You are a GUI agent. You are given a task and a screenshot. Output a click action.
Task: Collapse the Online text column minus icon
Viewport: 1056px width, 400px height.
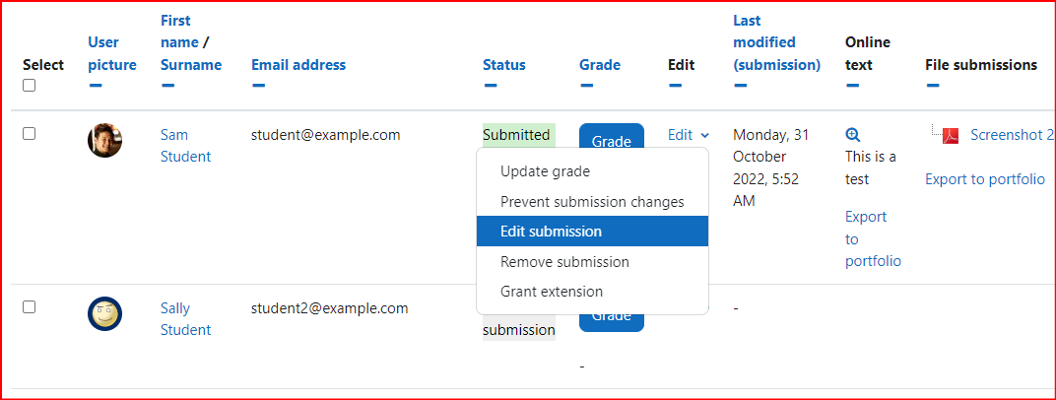[x=853, y=86]
